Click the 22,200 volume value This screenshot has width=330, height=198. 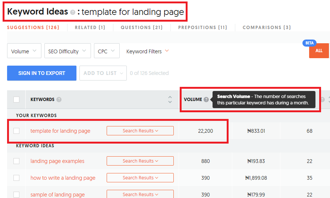click(x=205, y=131)
